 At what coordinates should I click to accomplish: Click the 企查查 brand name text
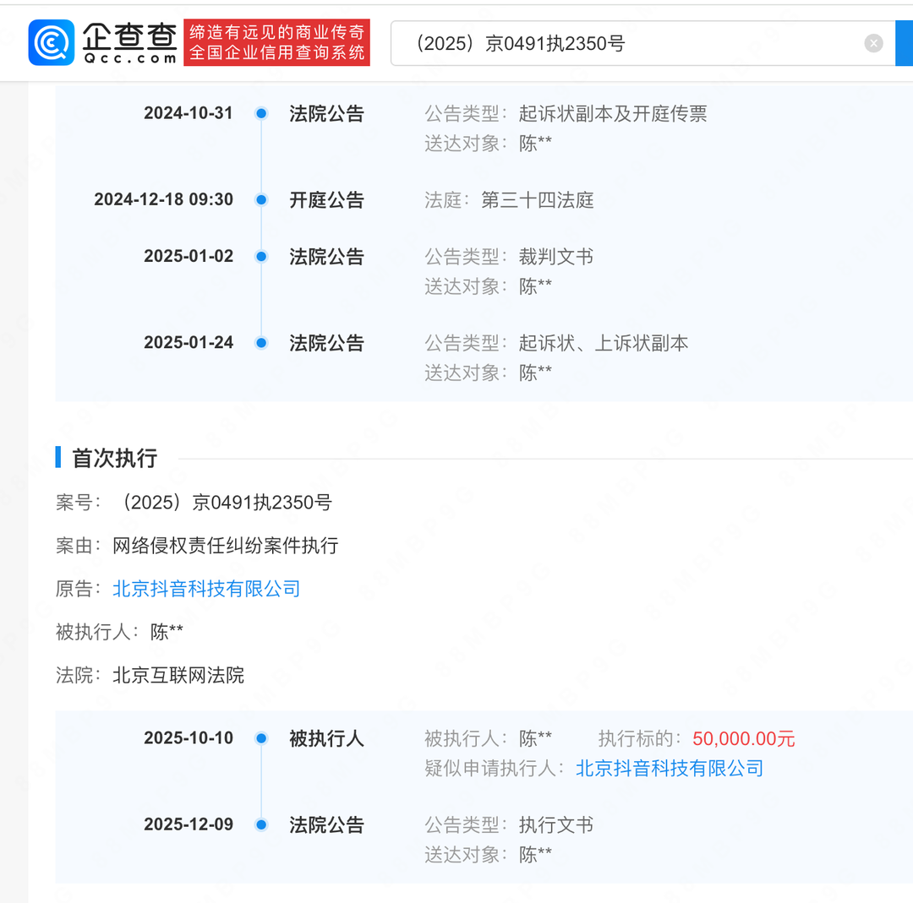[130, 36]
